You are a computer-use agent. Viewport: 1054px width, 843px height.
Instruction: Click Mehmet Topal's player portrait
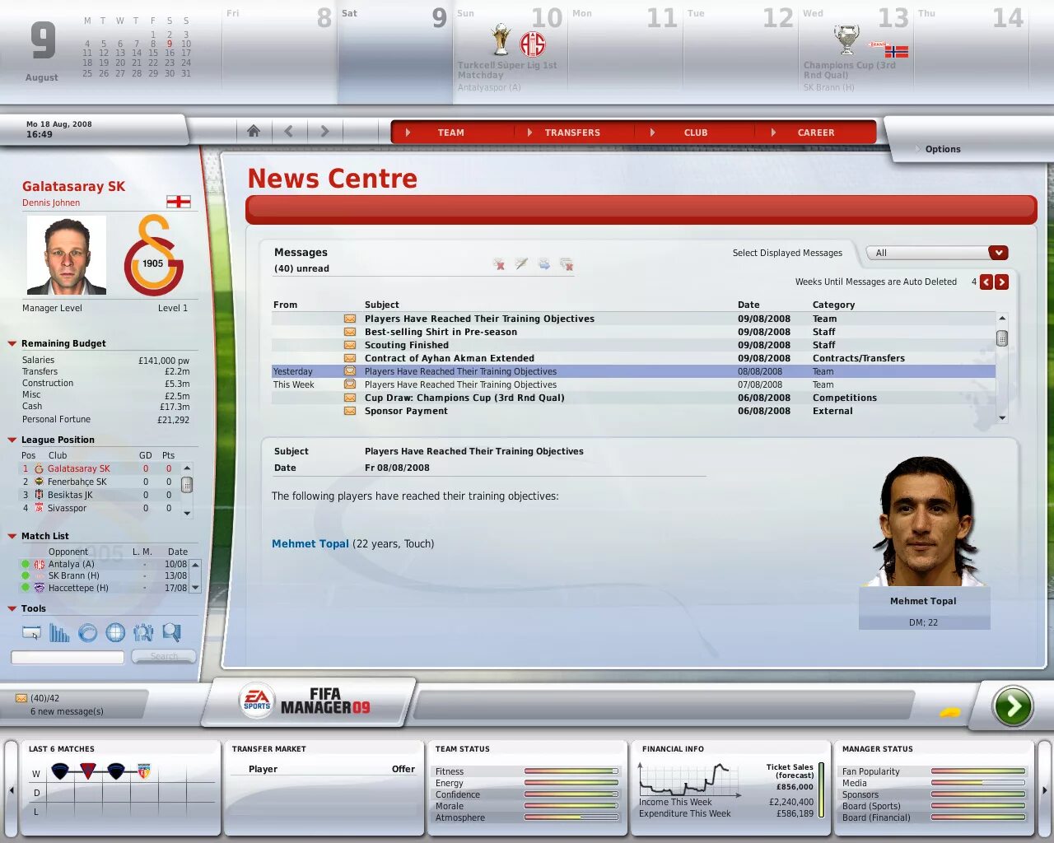tap(924, 520)
